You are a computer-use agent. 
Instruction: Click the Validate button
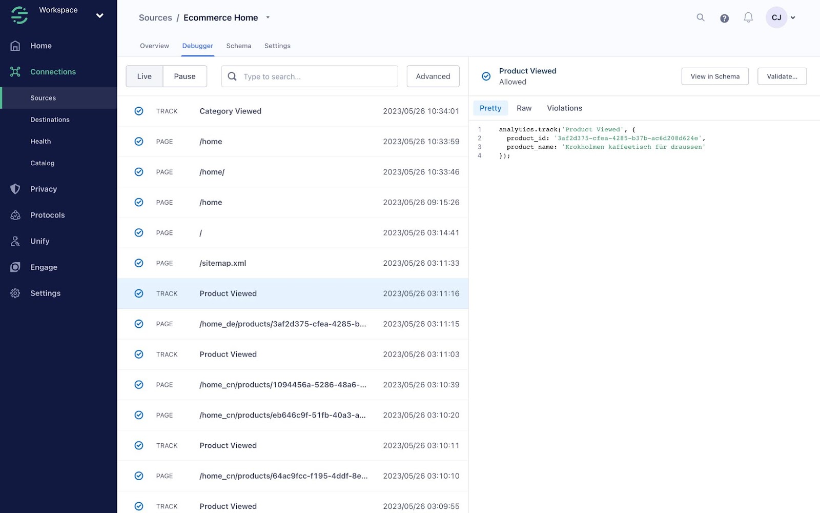coord(782,76)
